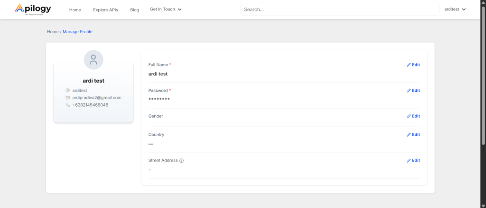
Task: Click the Street Address info icon
Action: click(182, 161)
